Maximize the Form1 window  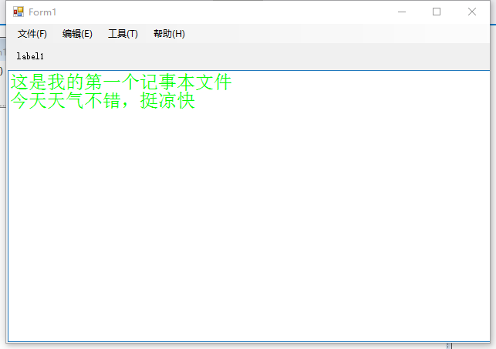coord(437,12)
